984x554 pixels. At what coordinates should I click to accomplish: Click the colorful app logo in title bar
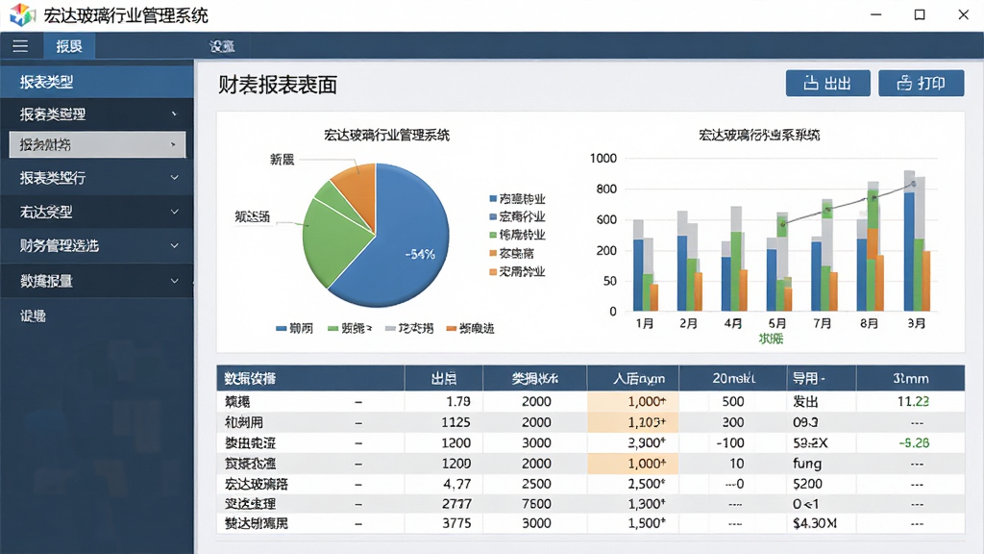click(x=22, y=14)
